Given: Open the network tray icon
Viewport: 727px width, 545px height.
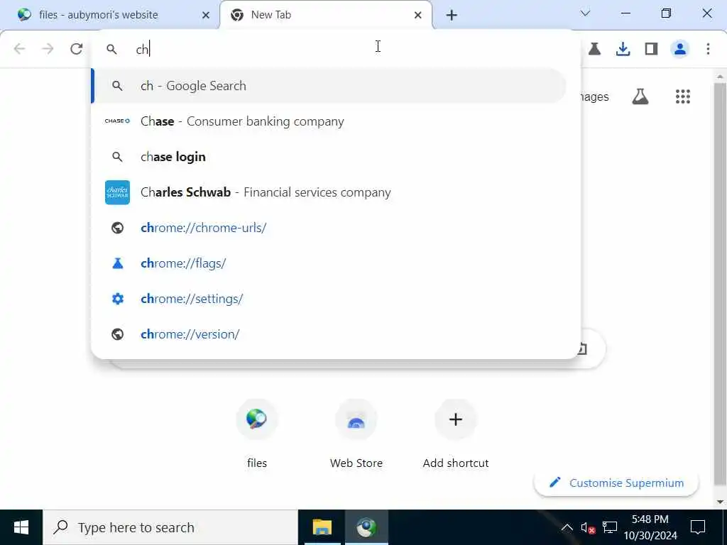Looking at the screenshot, I should point(610,527).
